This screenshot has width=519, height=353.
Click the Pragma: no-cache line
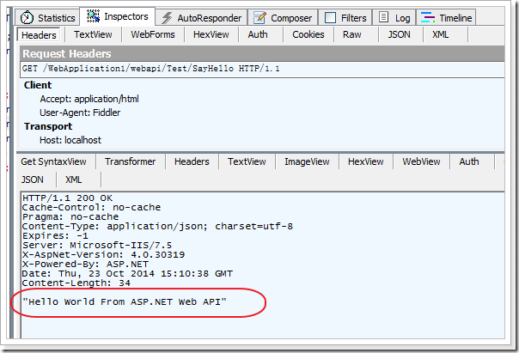[x=70, y=217]
